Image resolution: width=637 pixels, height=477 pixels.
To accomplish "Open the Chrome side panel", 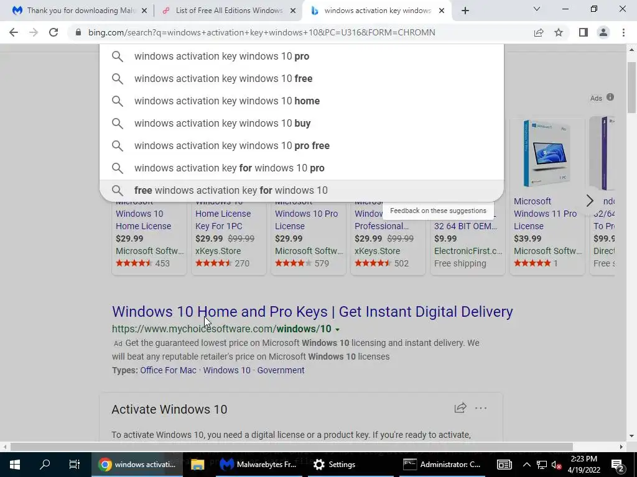I will click(584, 32).
